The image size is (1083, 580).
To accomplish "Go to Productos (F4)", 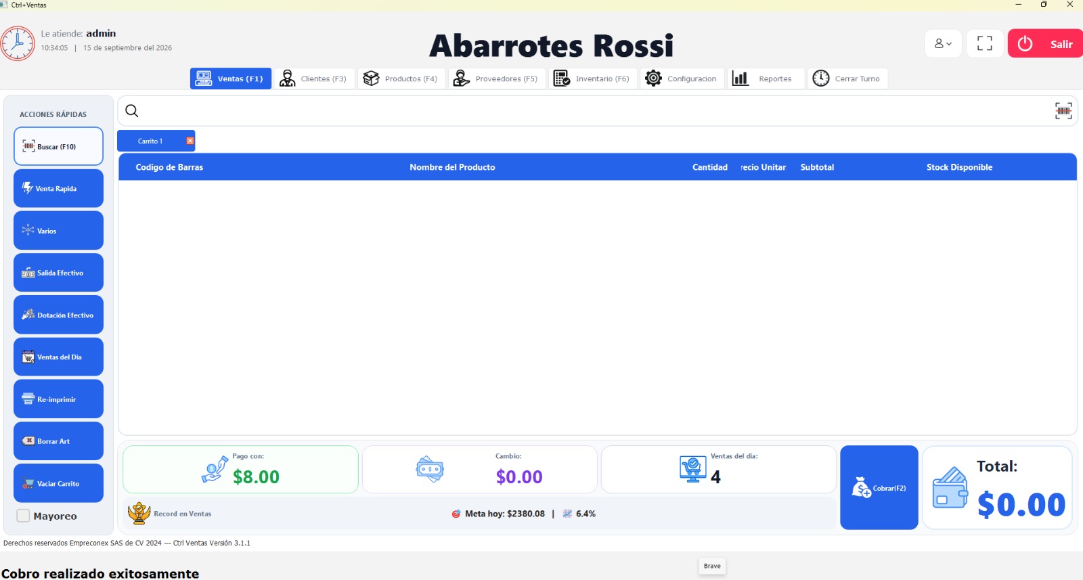I will point(401,79).
